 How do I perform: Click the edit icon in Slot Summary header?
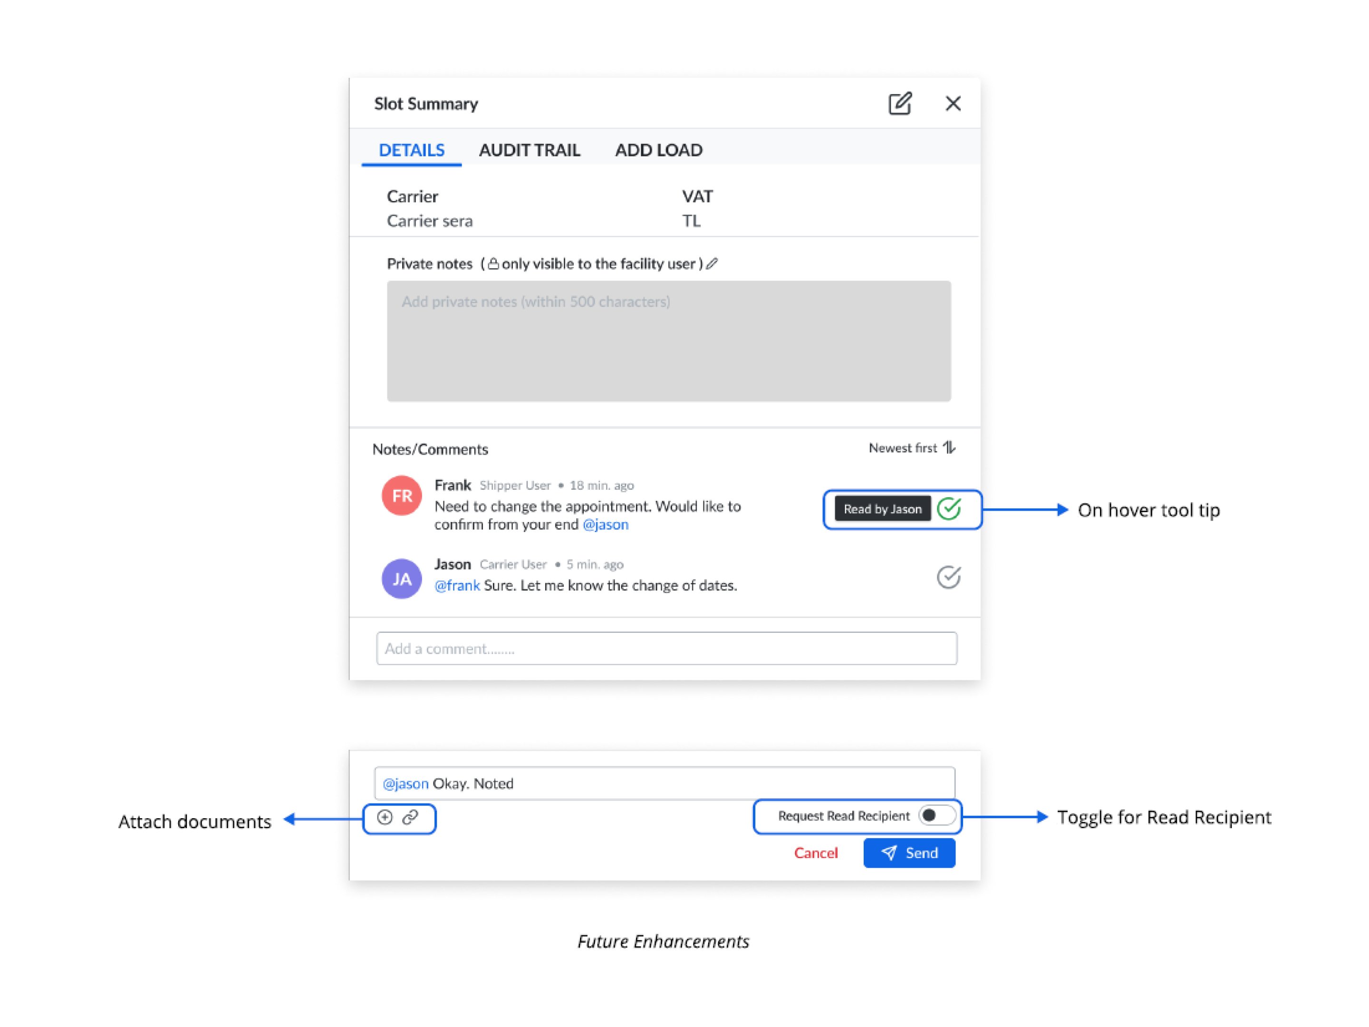tap(899, 103)
